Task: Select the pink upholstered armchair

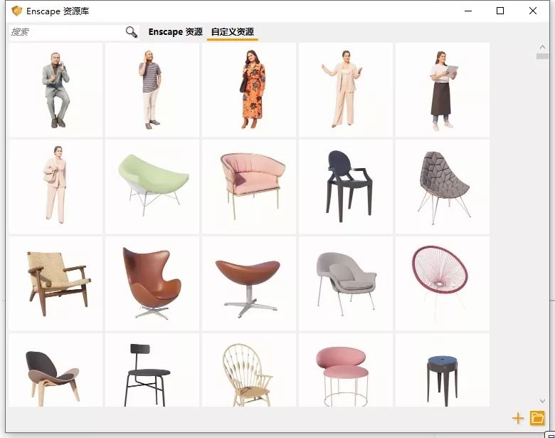Action: pyautogui.click(x=249, y=187)
